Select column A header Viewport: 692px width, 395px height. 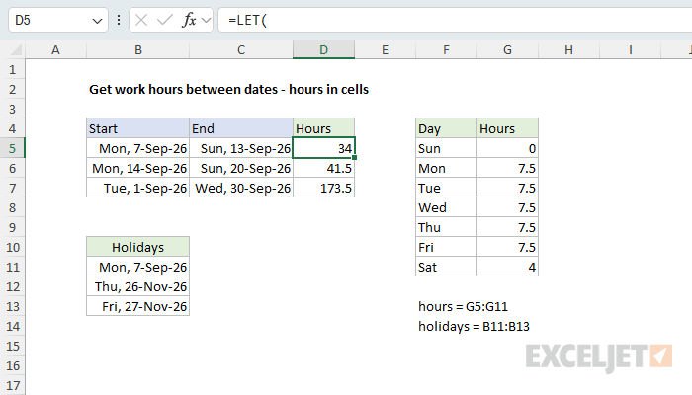click(x=55, y=49)
